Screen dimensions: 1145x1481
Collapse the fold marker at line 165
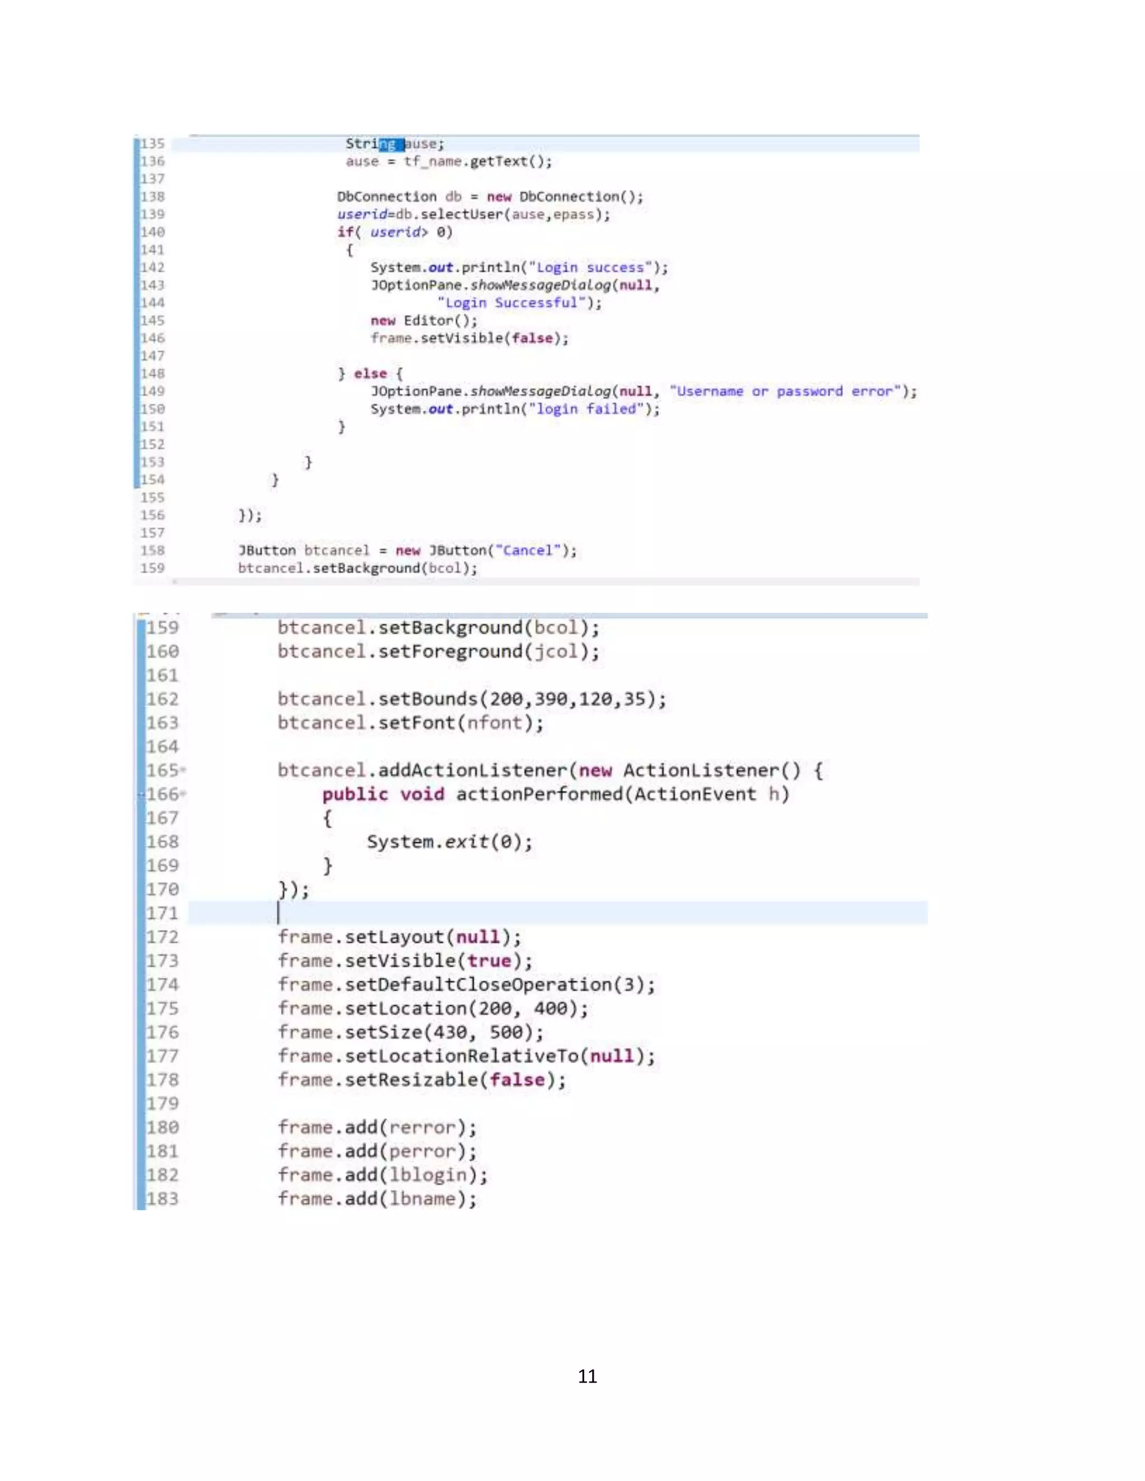pos(184,771)
